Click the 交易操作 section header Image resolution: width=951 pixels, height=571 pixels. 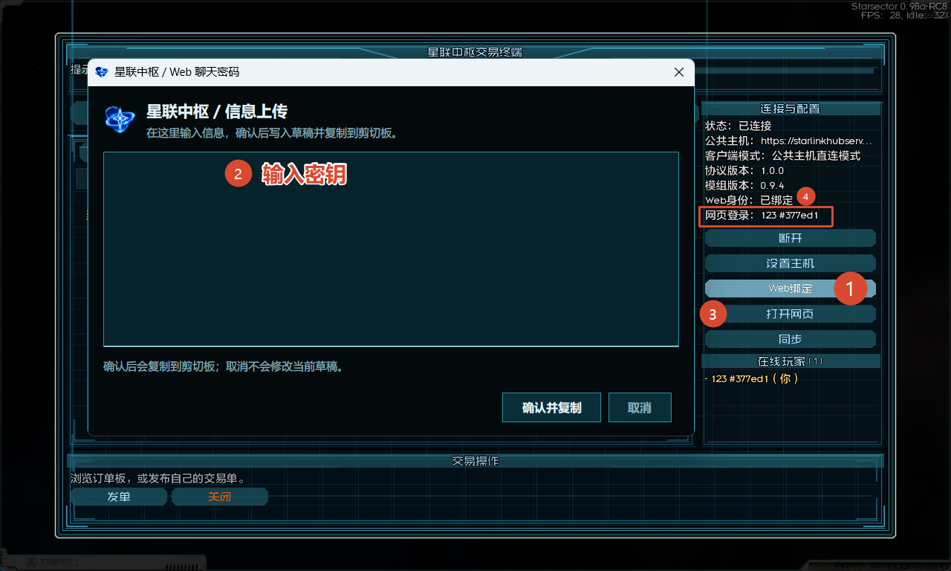475,461
